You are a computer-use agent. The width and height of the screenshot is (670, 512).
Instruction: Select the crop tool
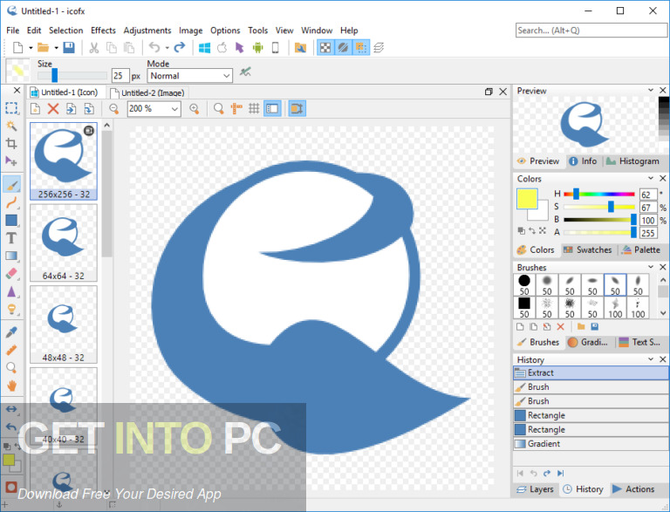(11, 143)
